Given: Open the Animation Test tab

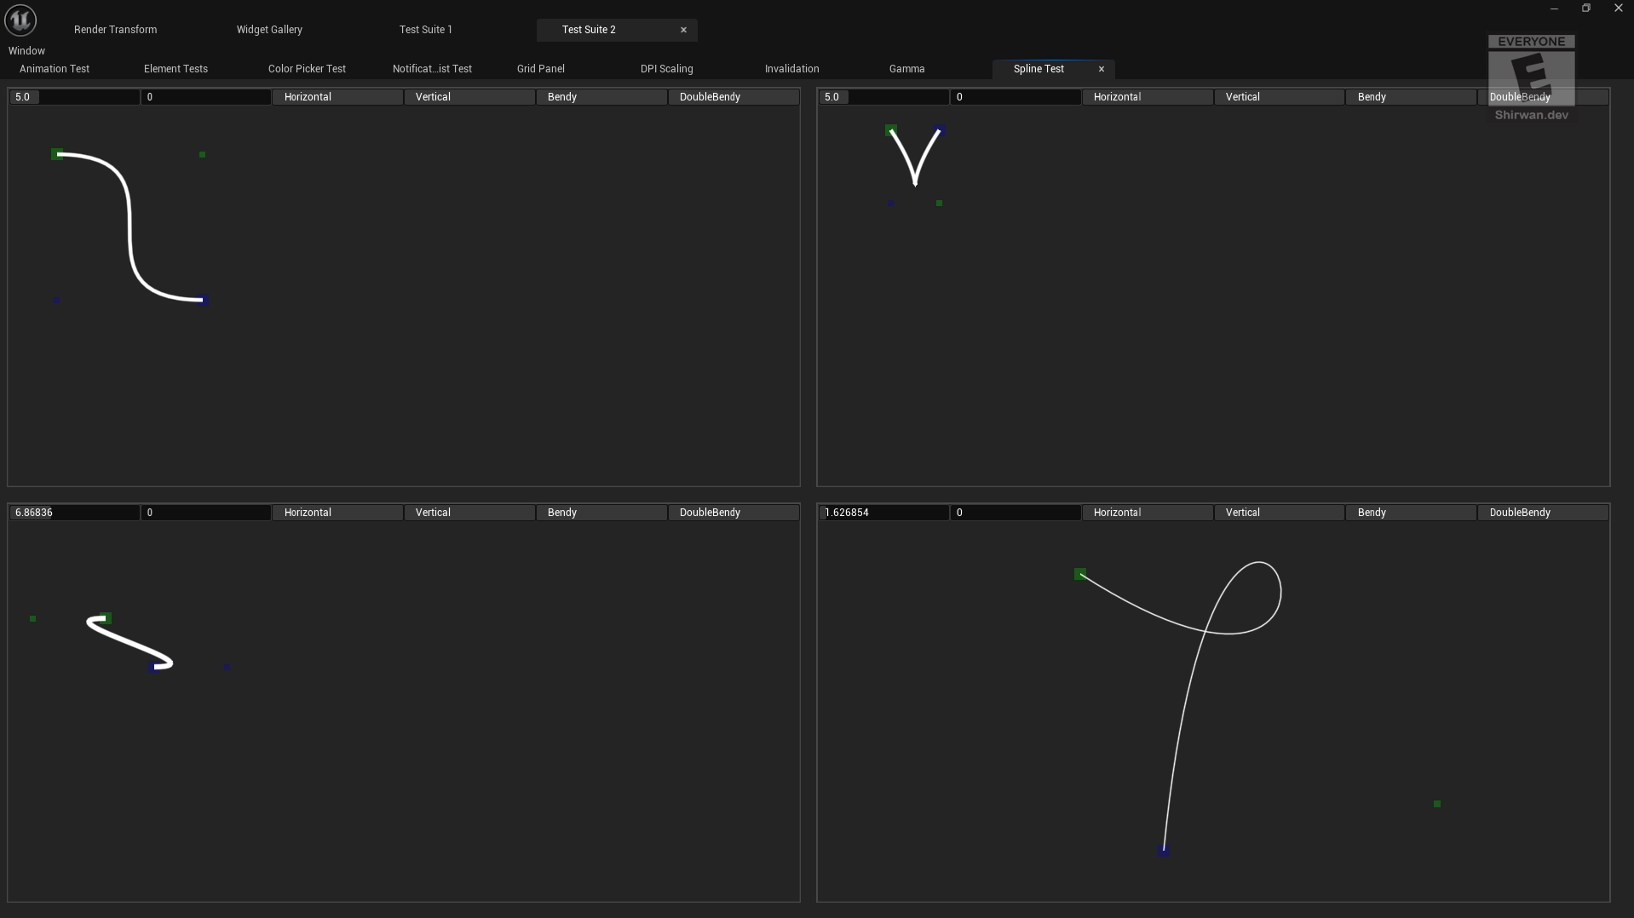Looking at the screenshot, I should coord(55,69).
